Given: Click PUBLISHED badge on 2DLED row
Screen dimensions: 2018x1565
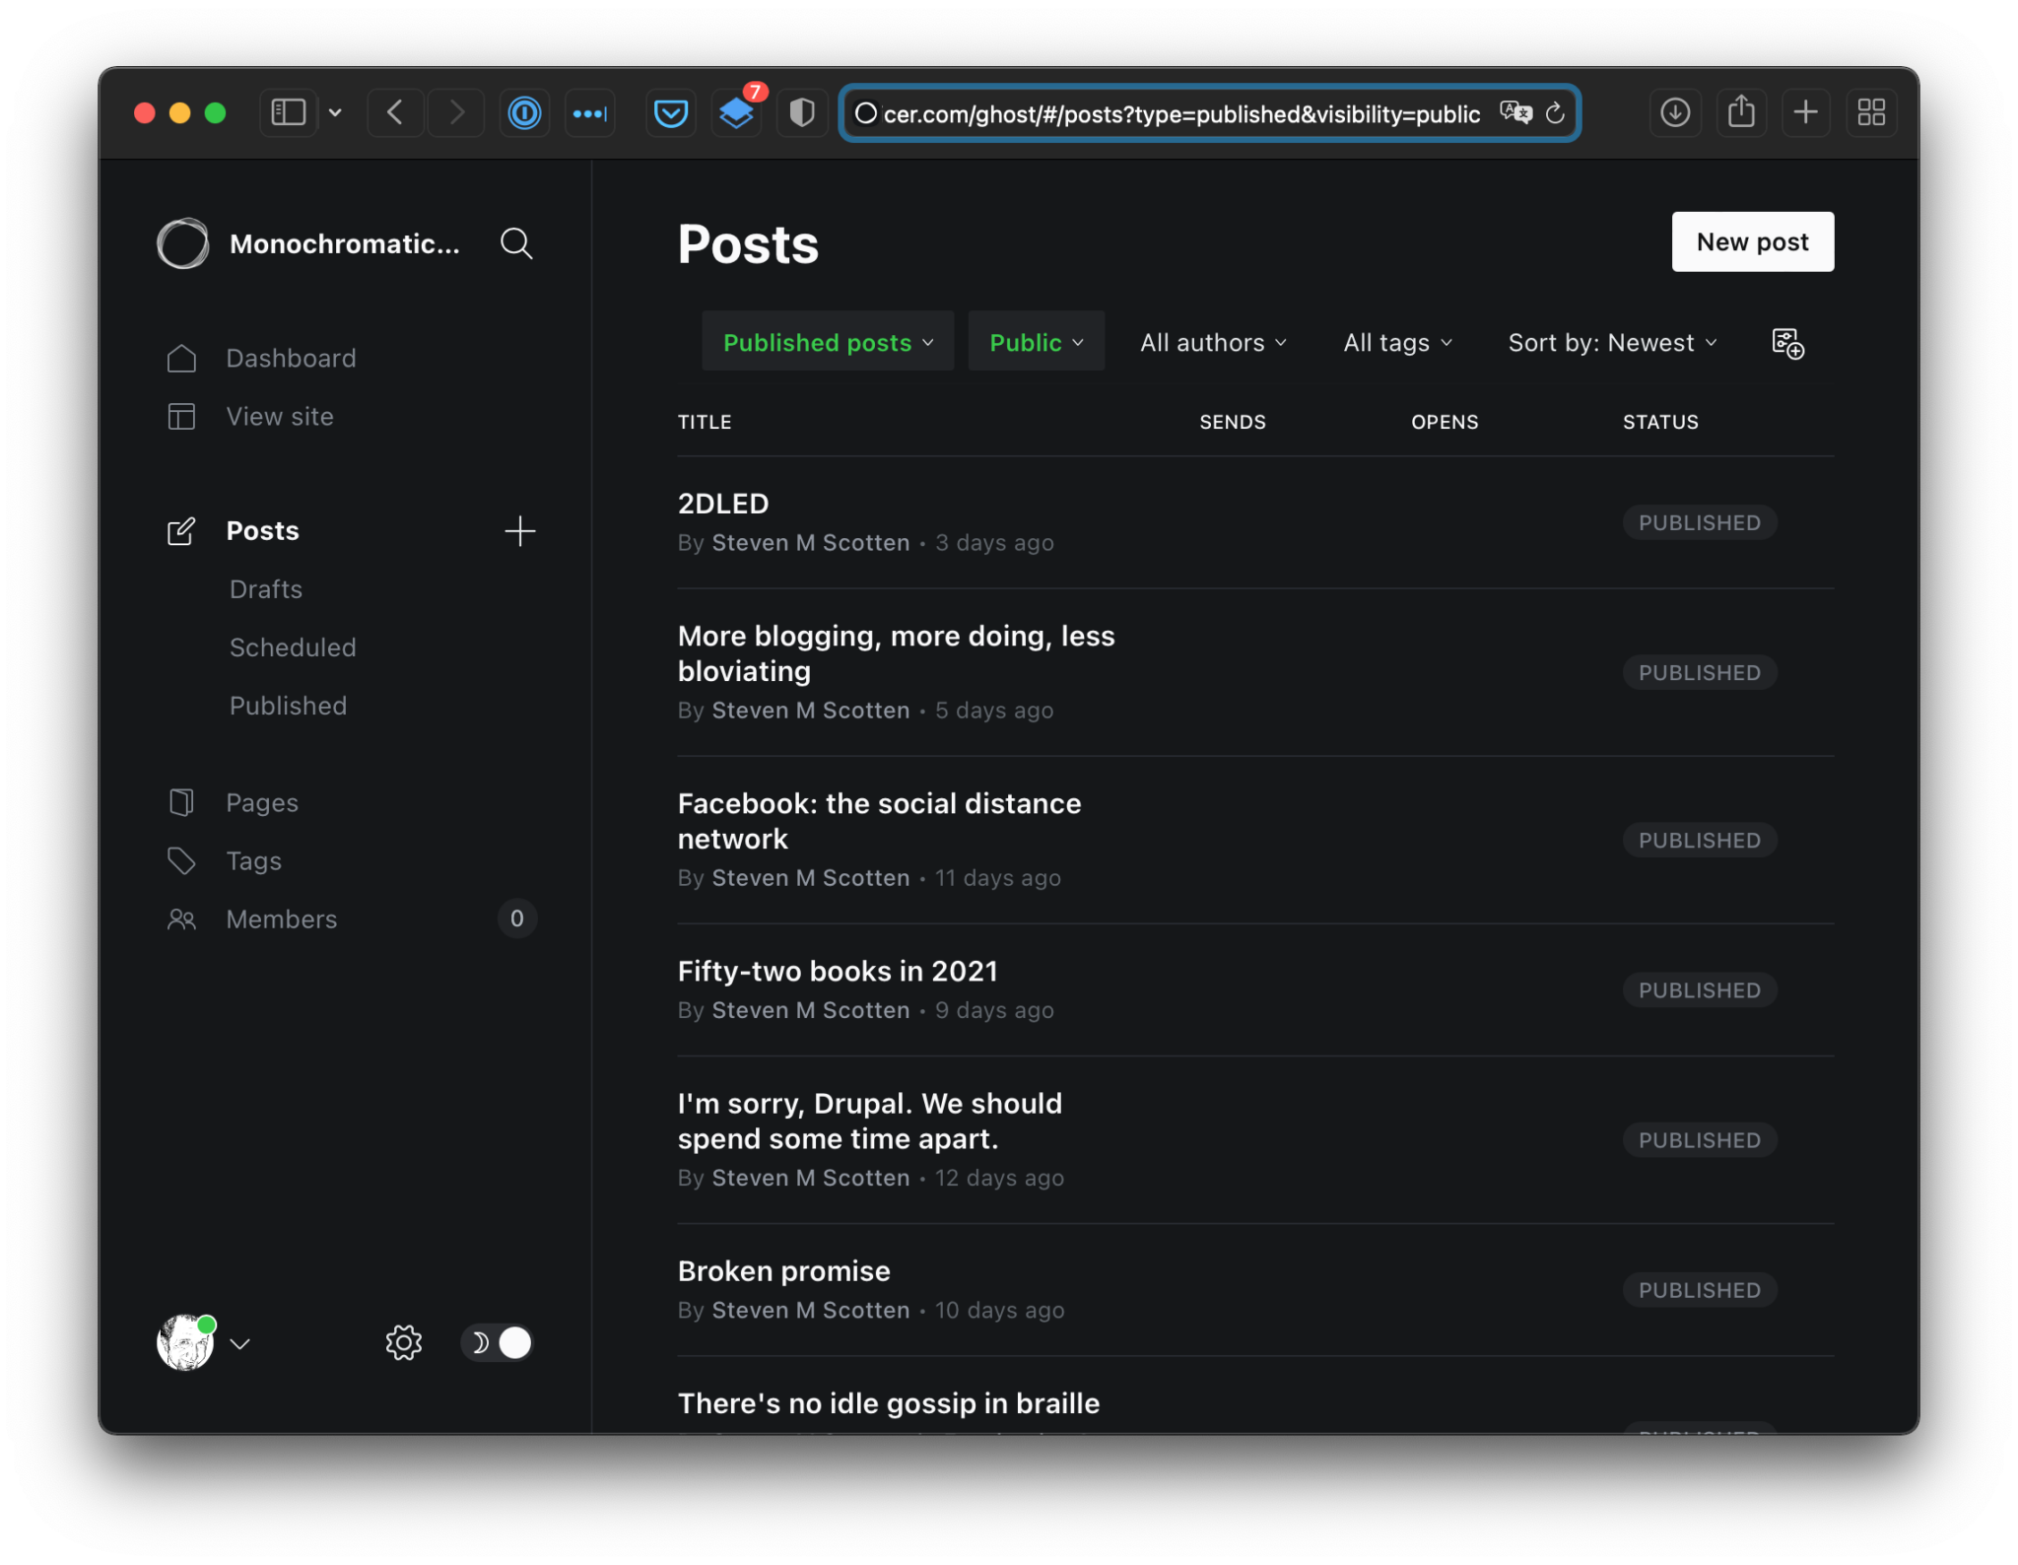Looking at the screenshot, I should pyautogui.click(x=1700, y=522).
